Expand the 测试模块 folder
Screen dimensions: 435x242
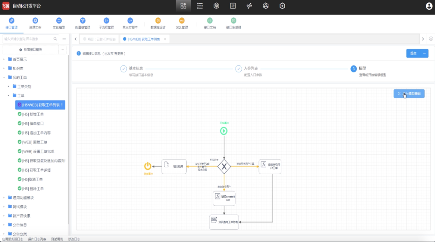4,207
